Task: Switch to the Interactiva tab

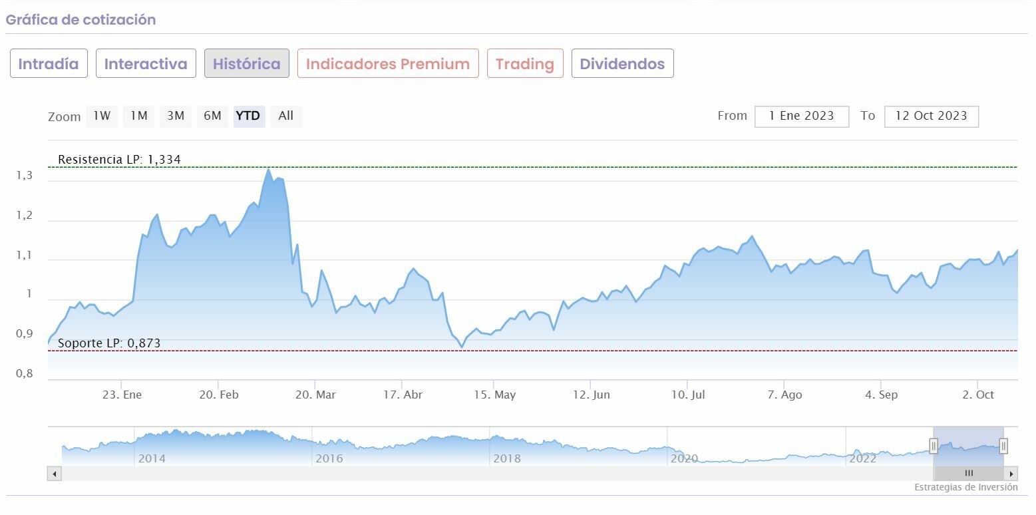Action: pyautogui.click(x=146, y=64)
